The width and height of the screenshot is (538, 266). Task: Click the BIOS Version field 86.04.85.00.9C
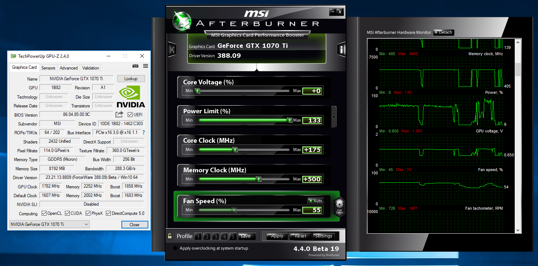pyautogui.click(x=76, y=114)
